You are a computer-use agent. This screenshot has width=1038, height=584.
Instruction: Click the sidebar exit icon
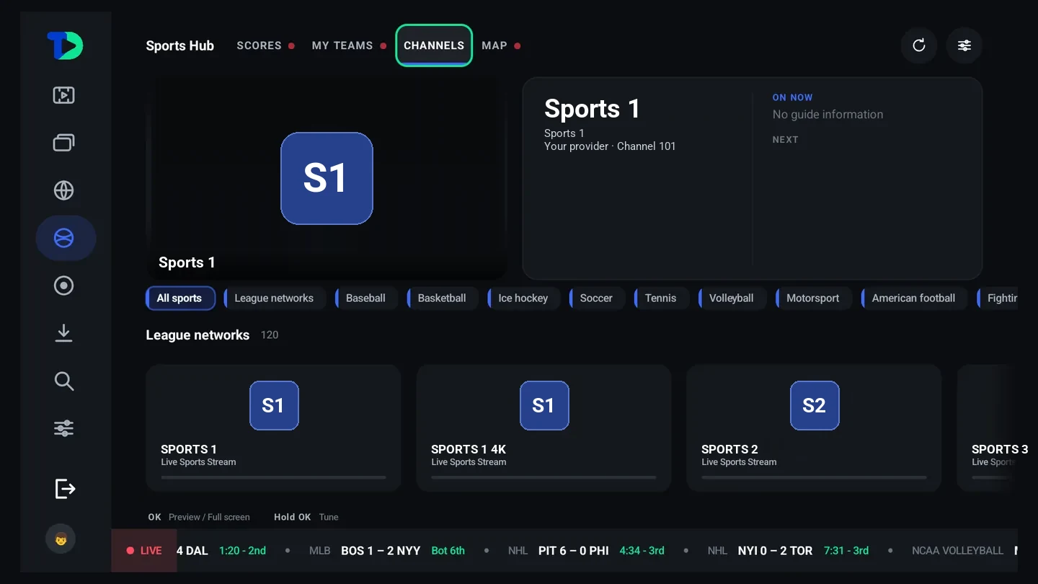pyautogui.click(x=65, y=489)
